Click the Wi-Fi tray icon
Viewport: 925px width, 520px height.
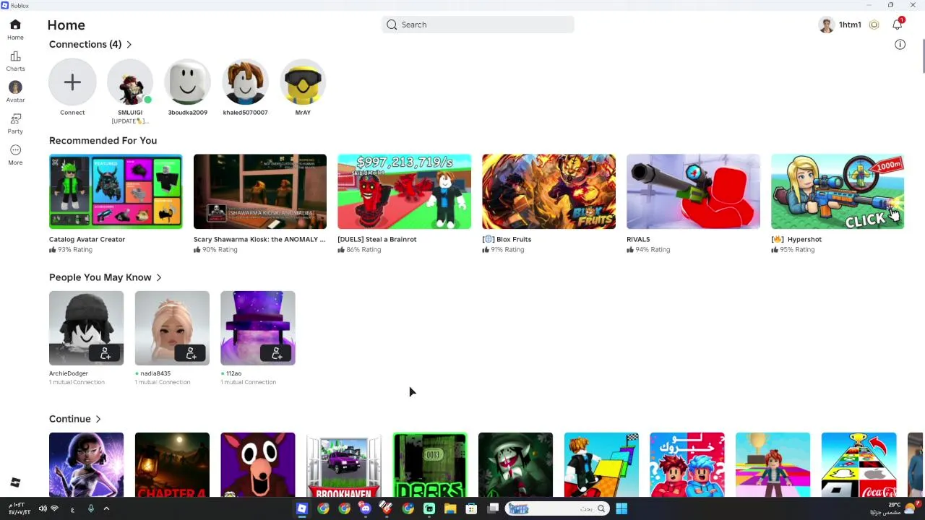pos(54,508)
